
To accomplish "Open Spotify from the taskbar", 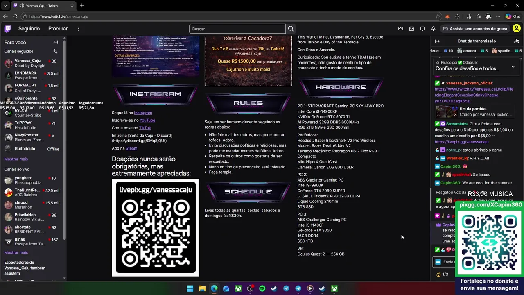I will tap(262, 289).
